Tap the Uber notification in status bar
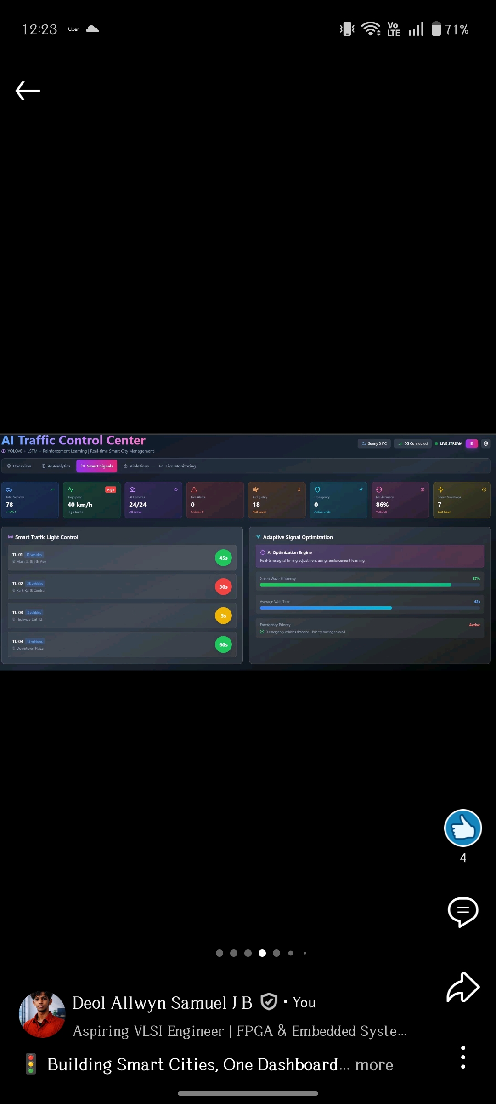496x1104 pixels. coord(73,29)
